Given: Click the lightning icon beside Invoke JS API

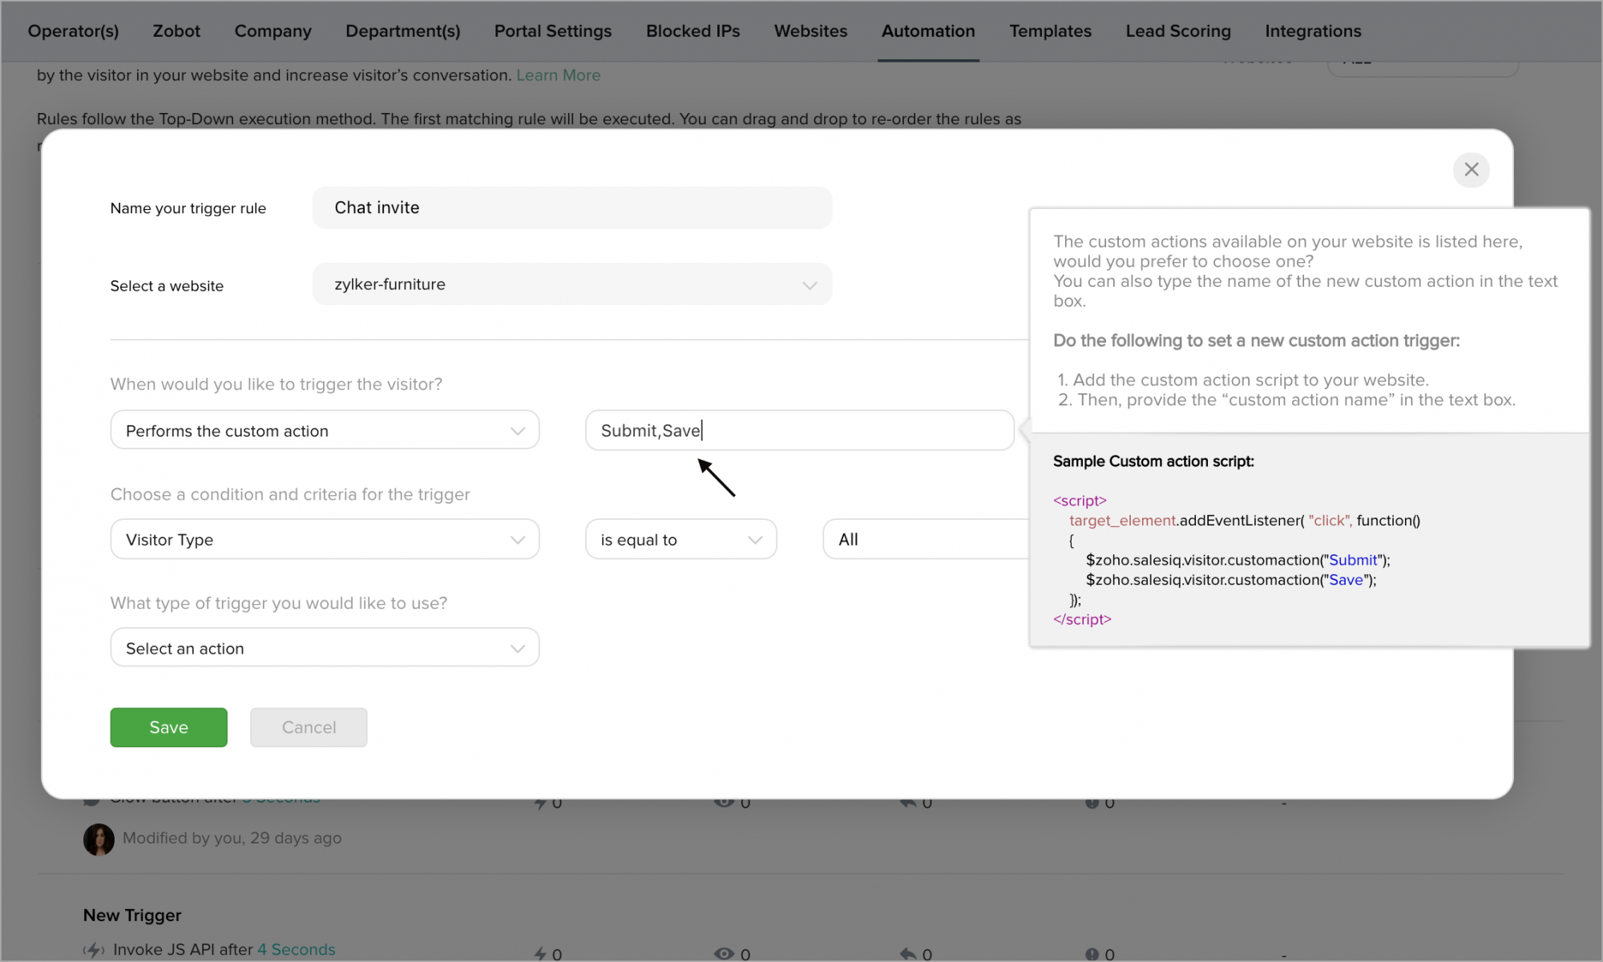Looking at the screenshot, I should coord(95,950).
